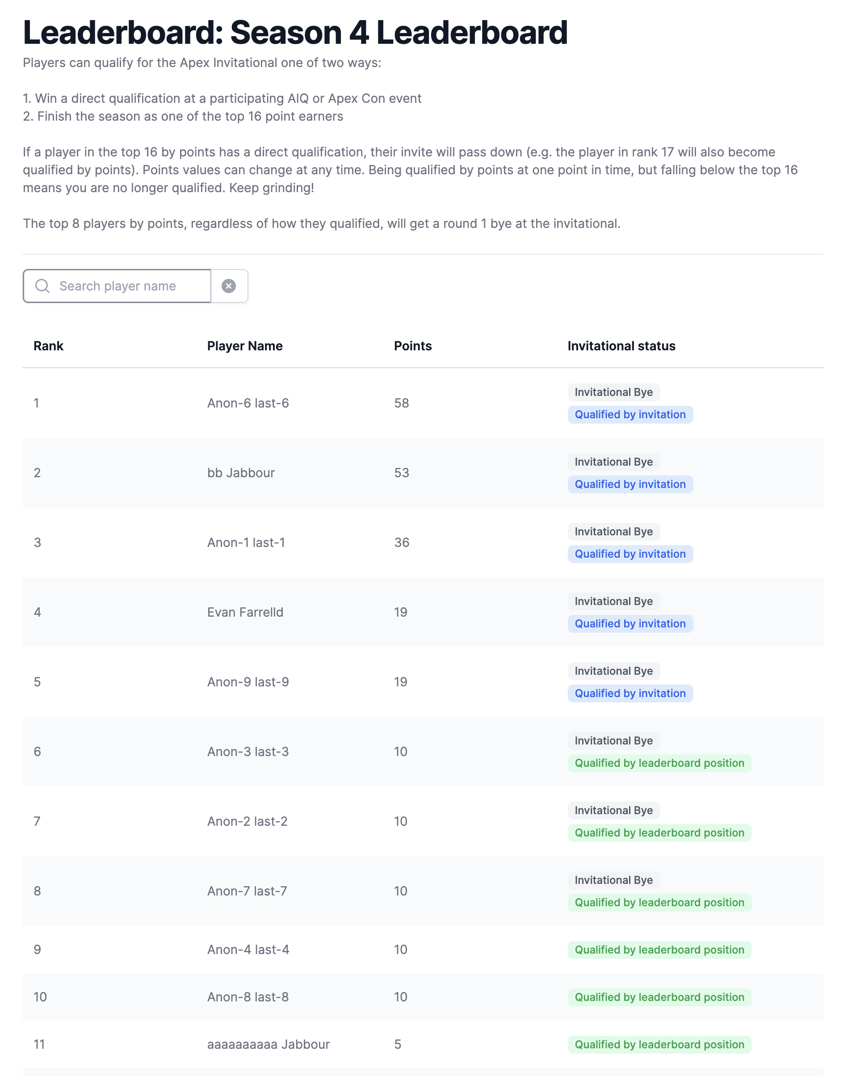Click Qualified by leaderboard position for Anon-3 last-3
Image resolution: width=856 pixels, height=1076 pixels.
click(659, 763)
